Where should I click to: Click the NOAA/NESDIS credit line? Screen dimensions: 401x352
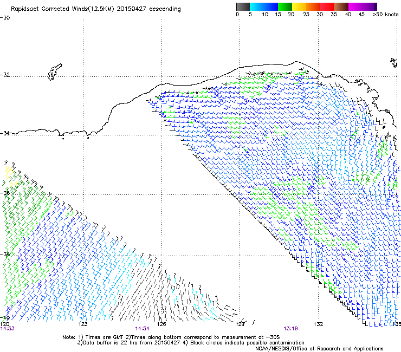[319, 348]
